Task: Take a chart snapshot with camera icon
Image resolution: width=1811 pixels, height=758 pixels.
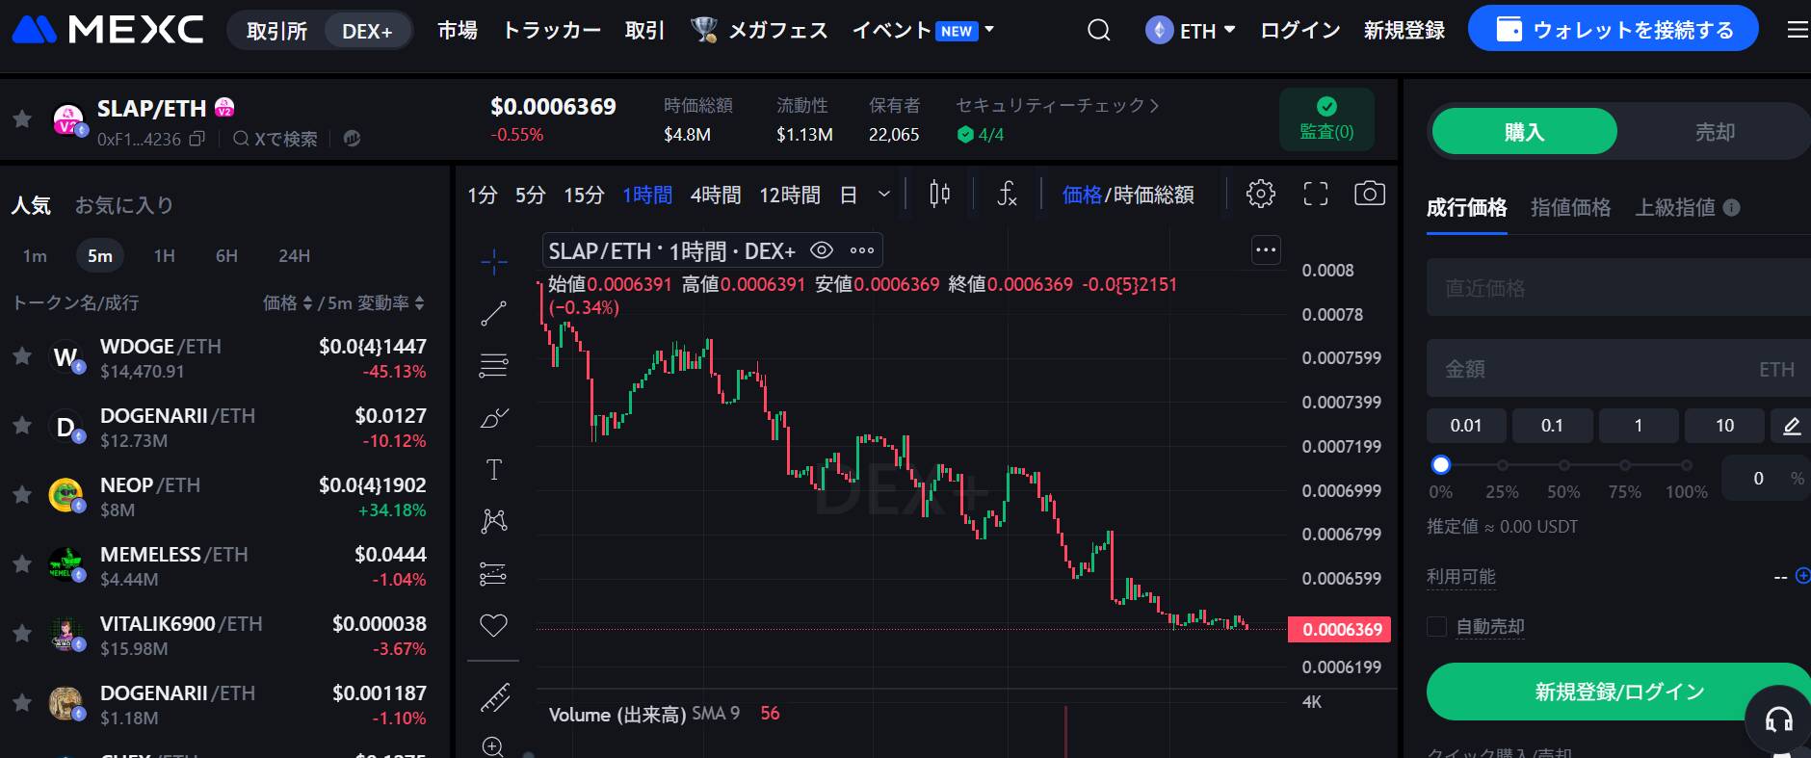Action: (x=1369, y=194)
